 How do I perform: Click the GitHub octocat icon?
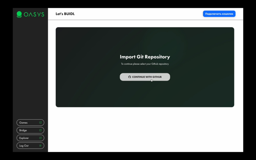(x=129, y=77)
